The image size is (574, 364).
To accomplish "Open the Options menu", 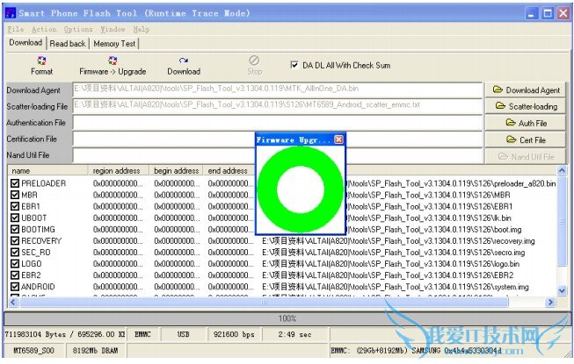I will (77, 29).
